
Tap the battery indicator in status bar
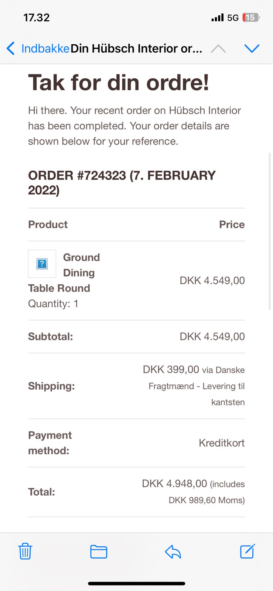(251, 17)
